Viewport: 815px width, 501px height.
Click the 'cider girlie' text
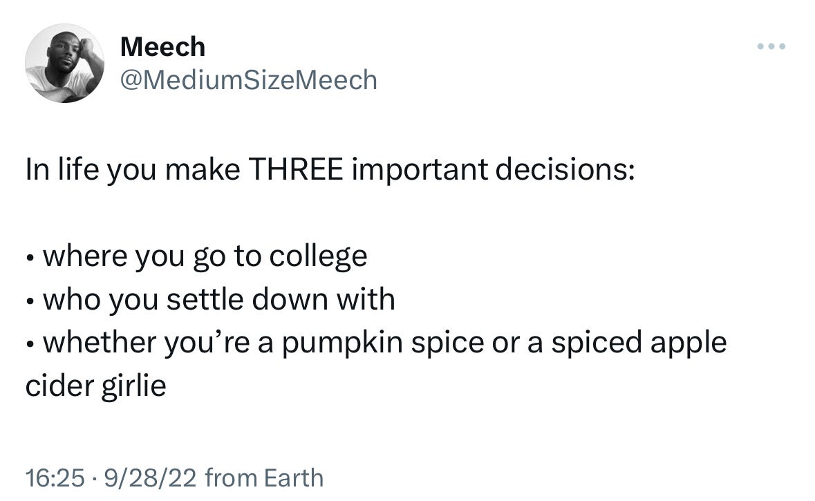(x=95, y=386)
